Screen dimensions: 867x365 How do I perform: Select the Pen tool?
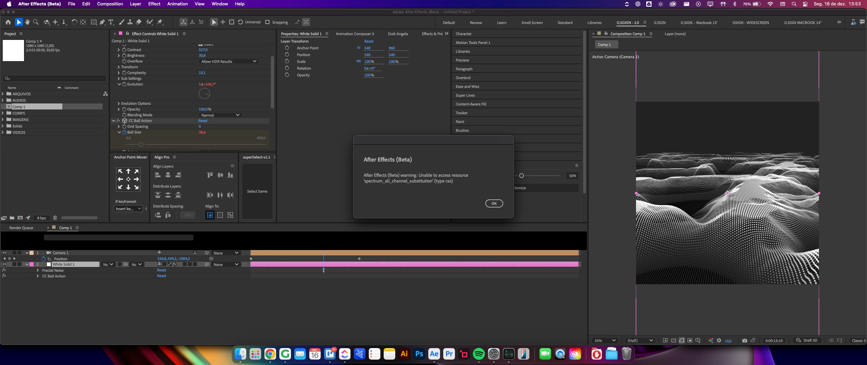(x=102, y=22)
